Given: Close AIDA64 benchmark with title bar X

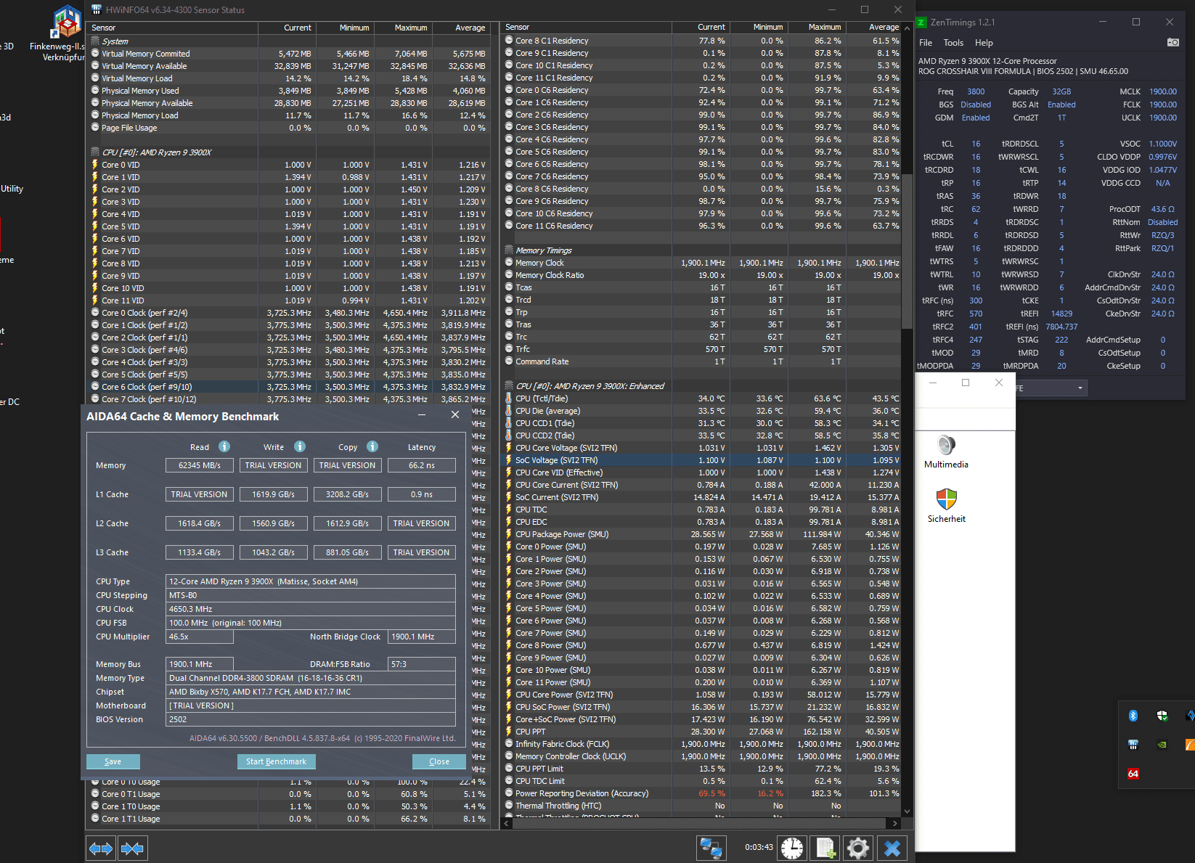Looking at the screenshot, I should click(x=455, y=414).
